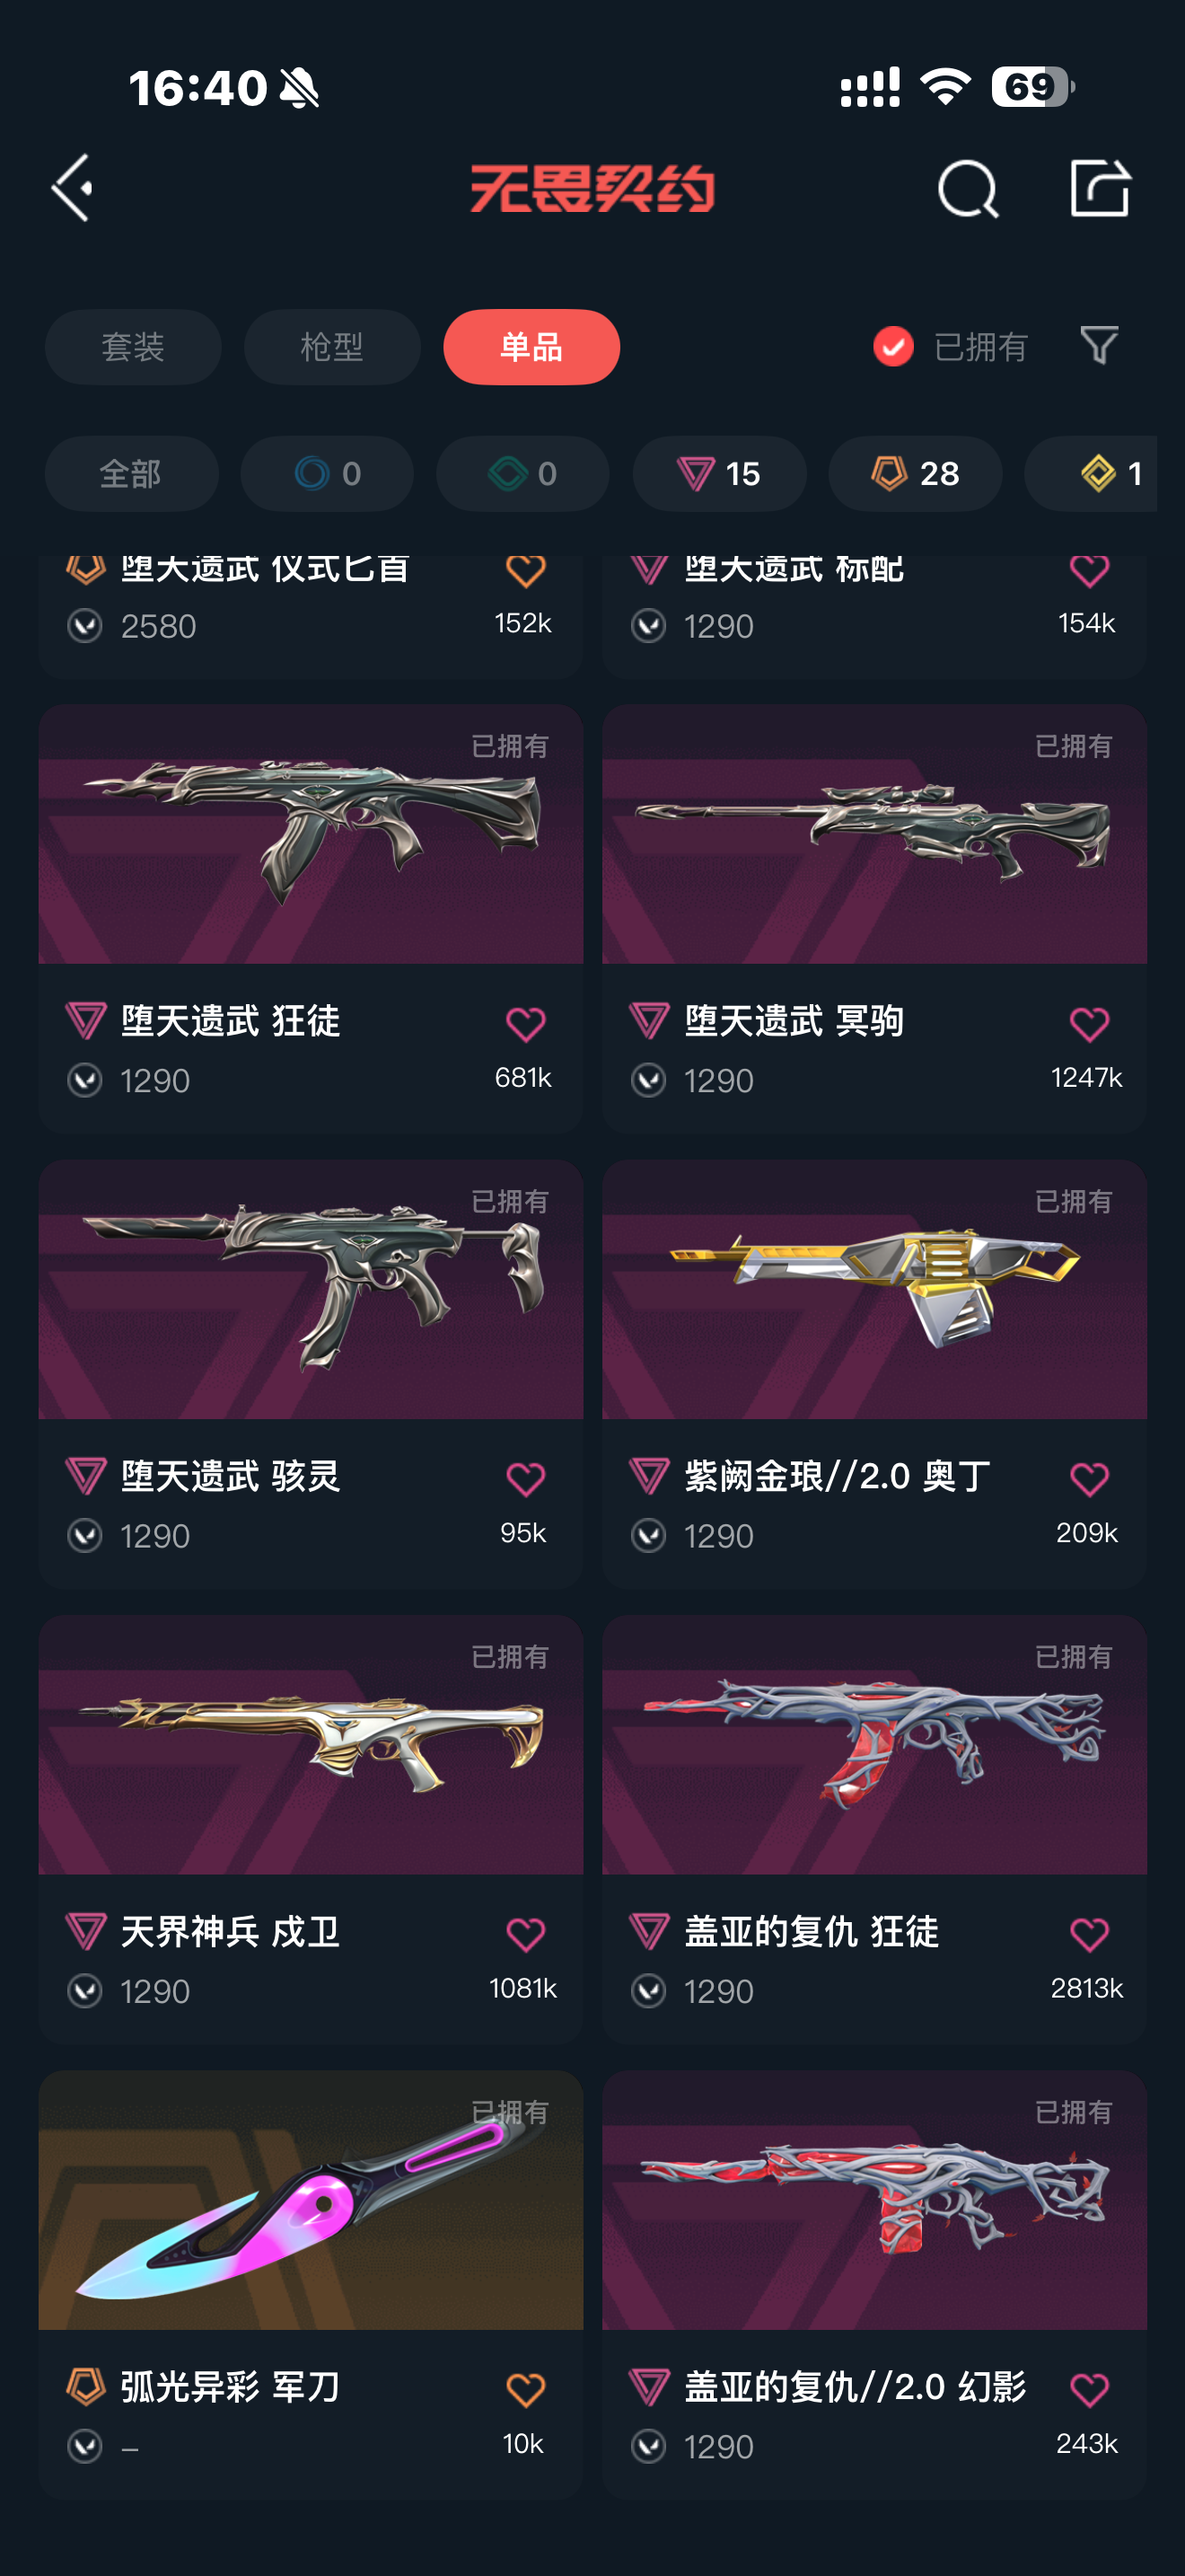
Task: Tap heart icon on 弧光异彩 军刀
Action: point(525,2389)
